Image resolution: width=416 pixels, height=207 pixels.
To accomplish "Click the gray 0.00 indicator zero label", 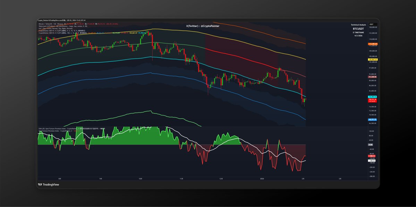I will pos(370,145).
